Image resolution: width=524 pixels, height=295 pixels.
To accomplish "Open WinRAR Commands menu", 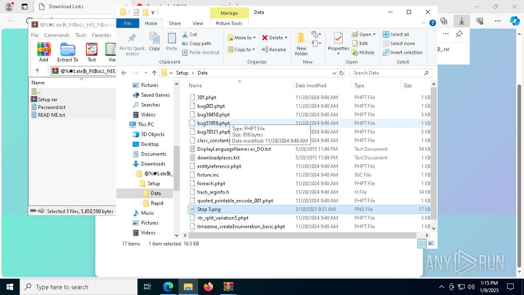I will click(57, 35).
